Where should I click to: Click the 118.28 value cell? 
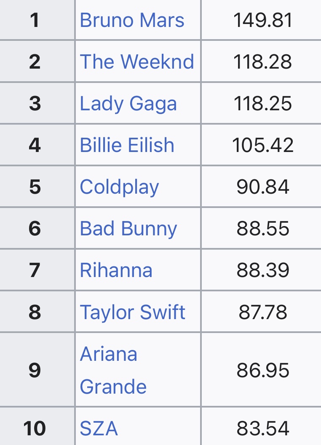tap(263, 61)
